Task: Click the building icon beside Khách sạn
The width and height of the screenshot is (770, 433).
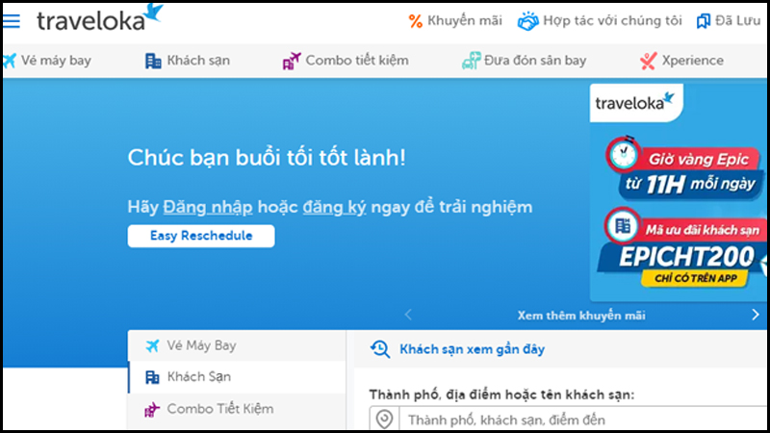Action: [x=153, y=61]
